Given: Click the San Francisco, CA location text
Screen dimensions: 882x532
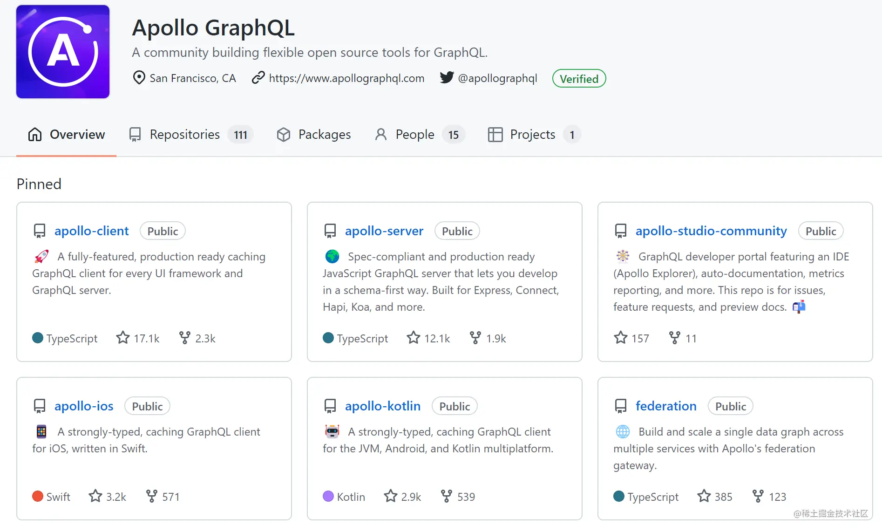Looking at the screenshot, I should [x=193, y=78].
